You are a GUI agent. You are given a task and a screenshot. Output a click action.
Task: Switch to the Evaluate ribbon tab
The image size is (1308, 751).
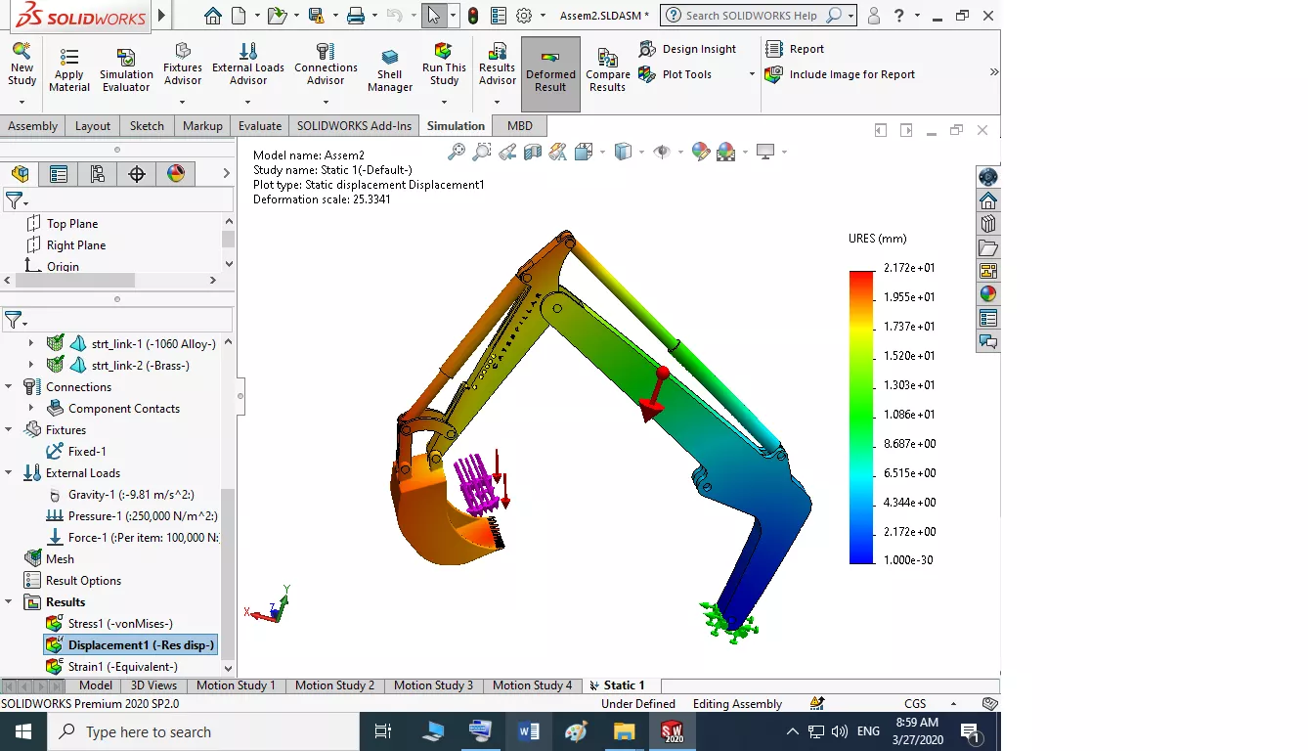[260, 126]
